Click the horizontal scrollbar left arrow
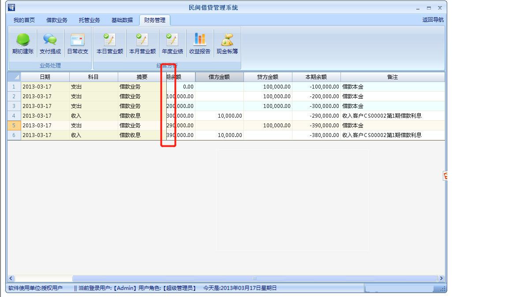Viewport: 520px width, 297px height. coord(11,278)
